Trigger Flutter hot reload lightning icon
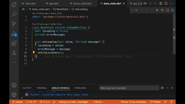 point(157,10)
